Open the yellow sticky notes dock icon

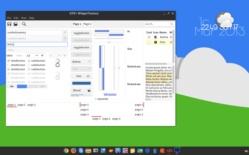click(133, 150)
